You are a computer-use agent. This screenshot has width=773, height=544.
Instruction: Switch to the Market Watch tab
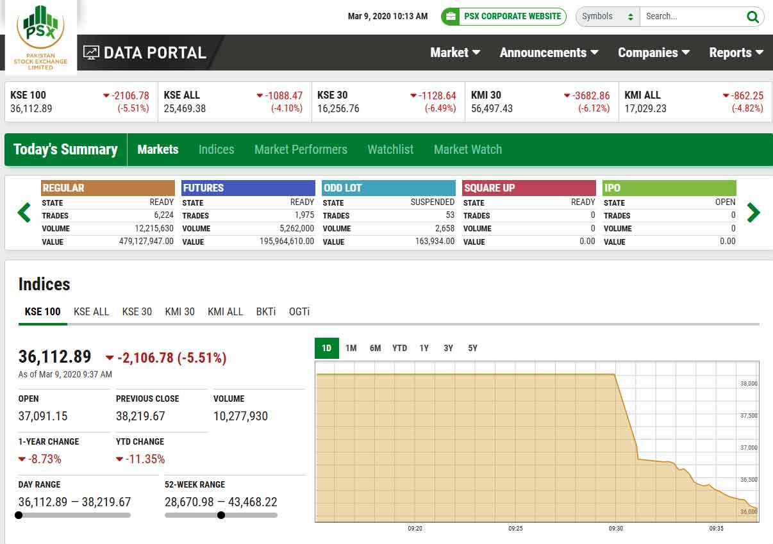[468, 149]
